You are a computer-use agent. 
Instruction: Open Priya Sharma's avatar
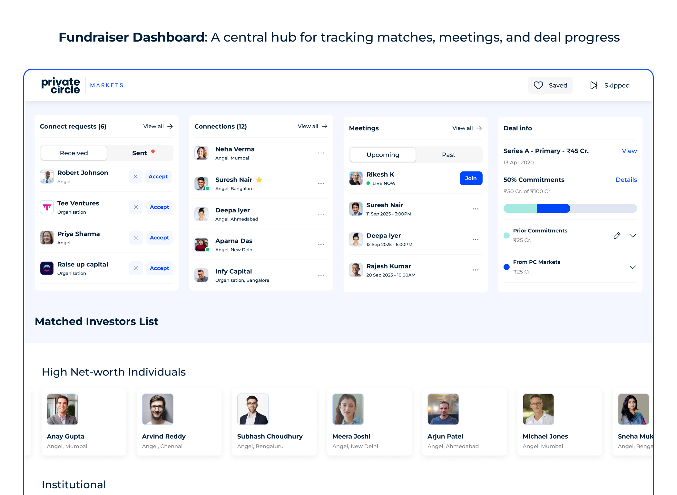tap(47, 238)
